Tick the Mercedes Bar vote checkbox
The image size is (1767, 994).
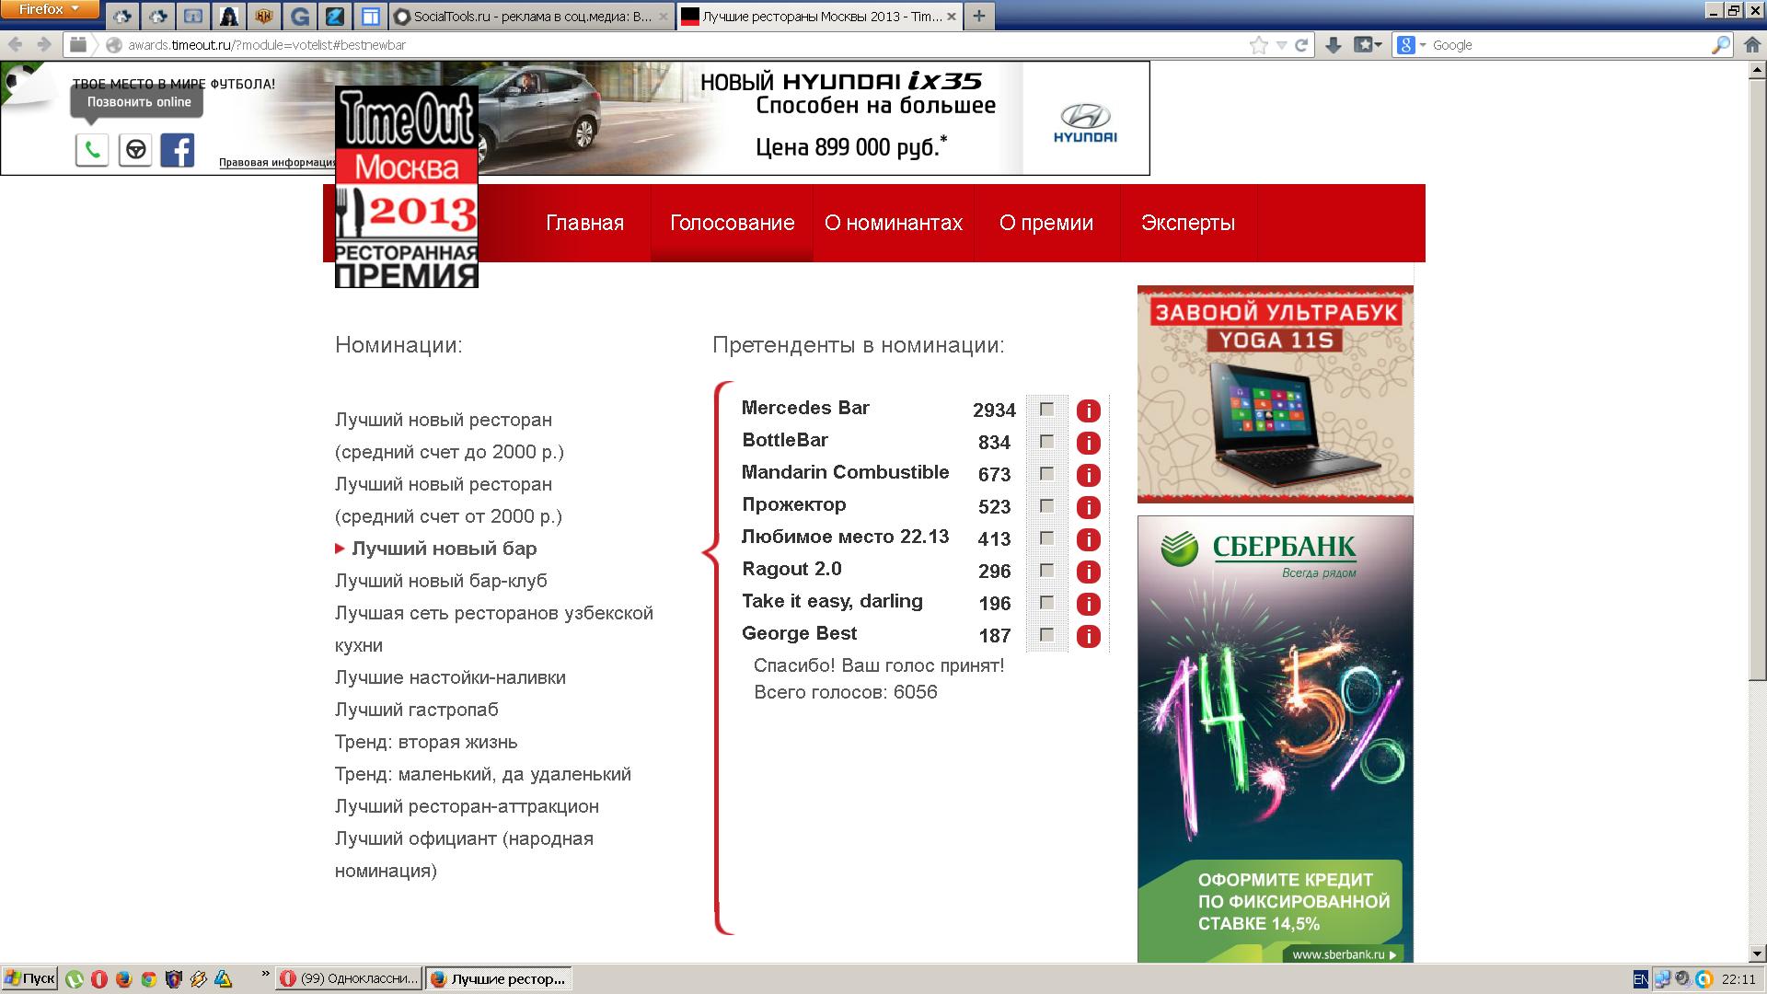1046,410
